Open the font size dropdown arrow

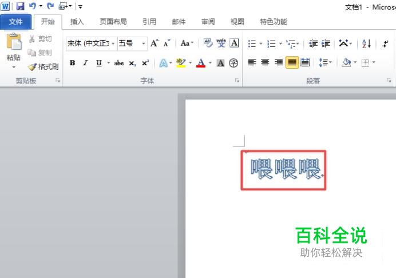pos(144,43)
